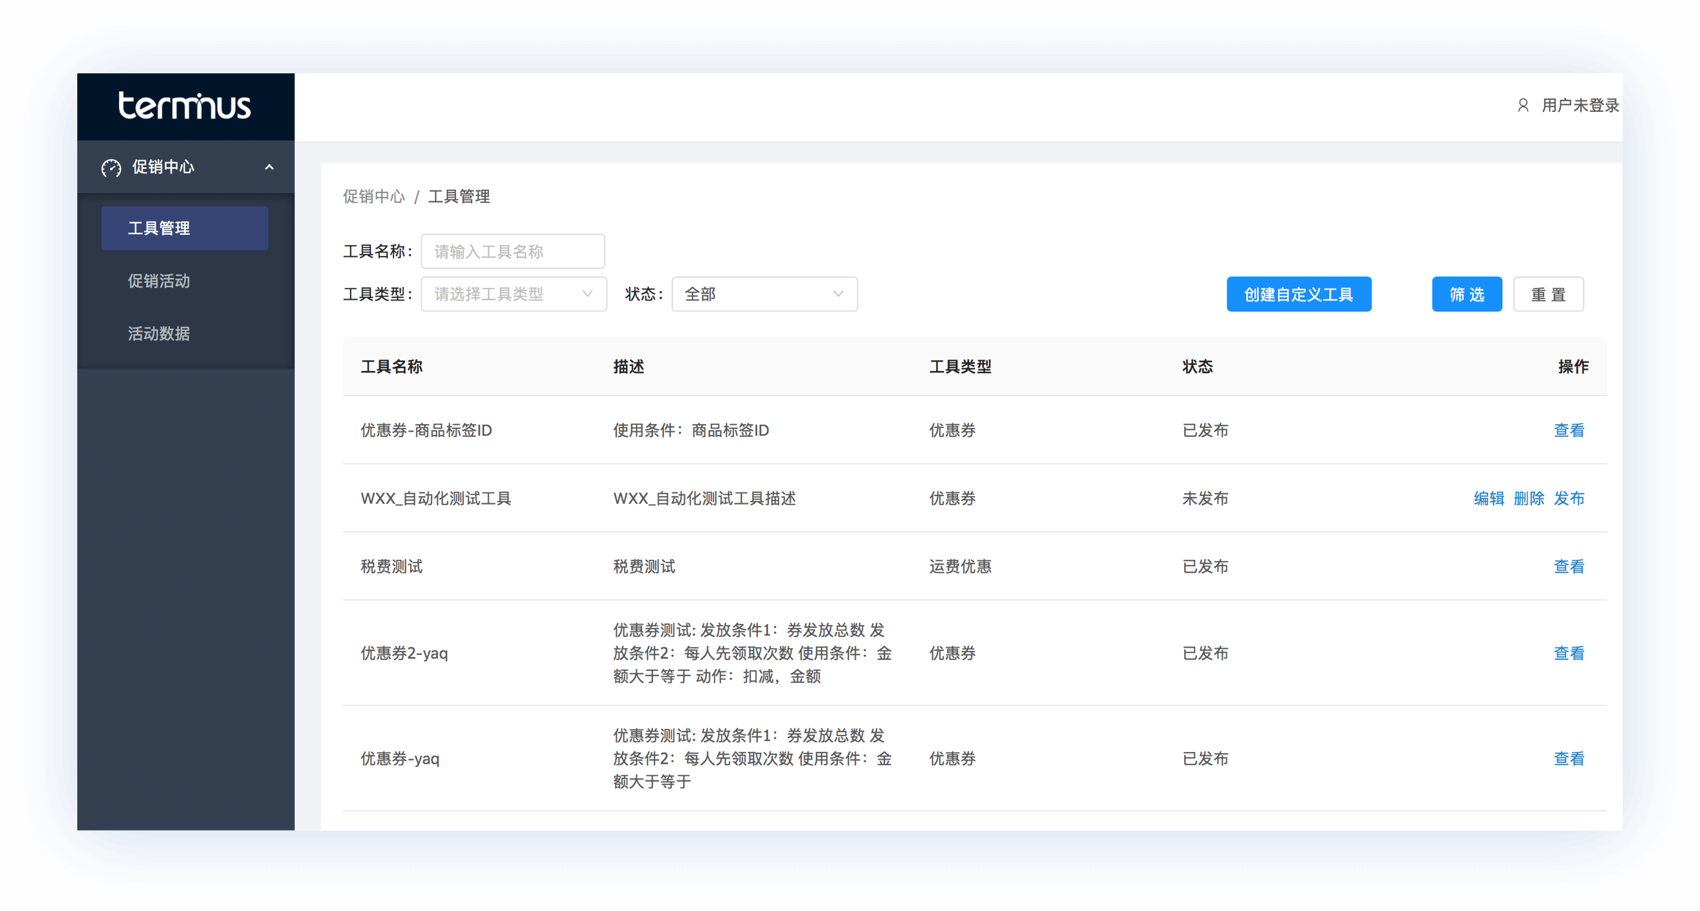Click the 操作 column header
The width and height of the screenshot is (1700, 911).
click(x=1573, y=367)
